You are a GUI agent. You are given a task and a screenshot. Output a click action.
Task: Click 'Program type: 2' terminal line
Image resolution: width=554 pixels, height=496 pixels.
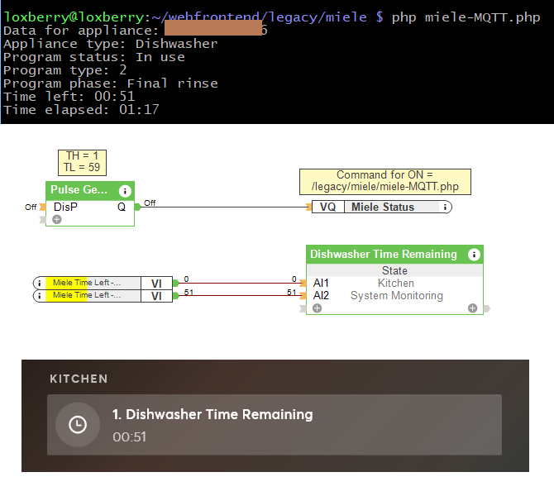click(x=65, y=70)
